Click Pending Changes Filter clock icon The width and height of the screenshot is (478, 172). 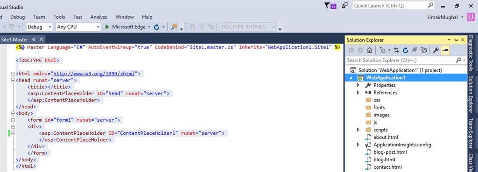click(383, 50)
